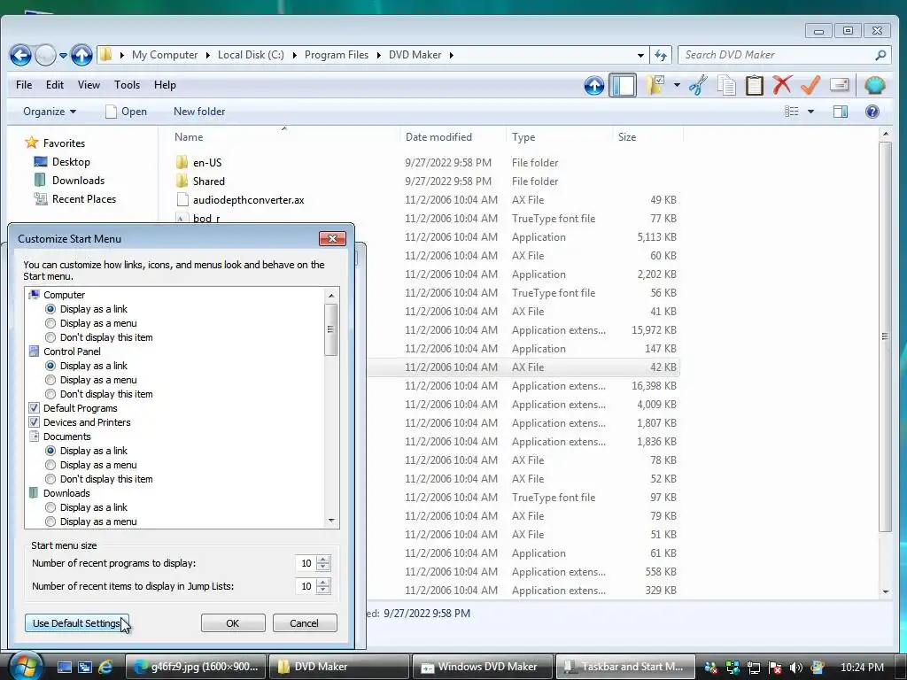The image size is (907, 680).
Task: Click Show Desktop quick launch icon
Action: 64,667
